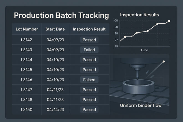Click the Passed badge for lot L3150

point(89,110)
